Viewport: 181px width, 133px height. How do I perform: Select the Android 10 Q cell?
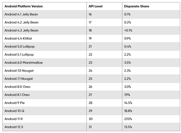(x=45, y=111)
